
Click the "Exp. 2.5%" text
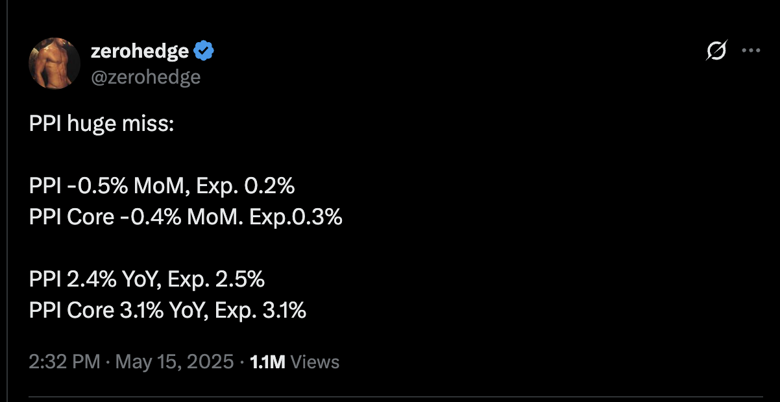tap(216, 279)
